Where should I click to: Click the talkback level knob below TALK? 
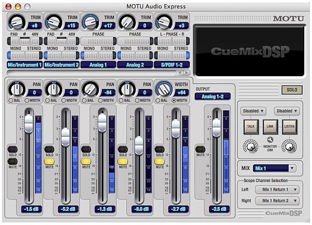point(251,147)
